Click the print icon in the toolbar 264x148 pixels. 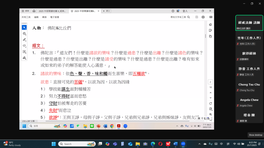[x=203, y=17]
